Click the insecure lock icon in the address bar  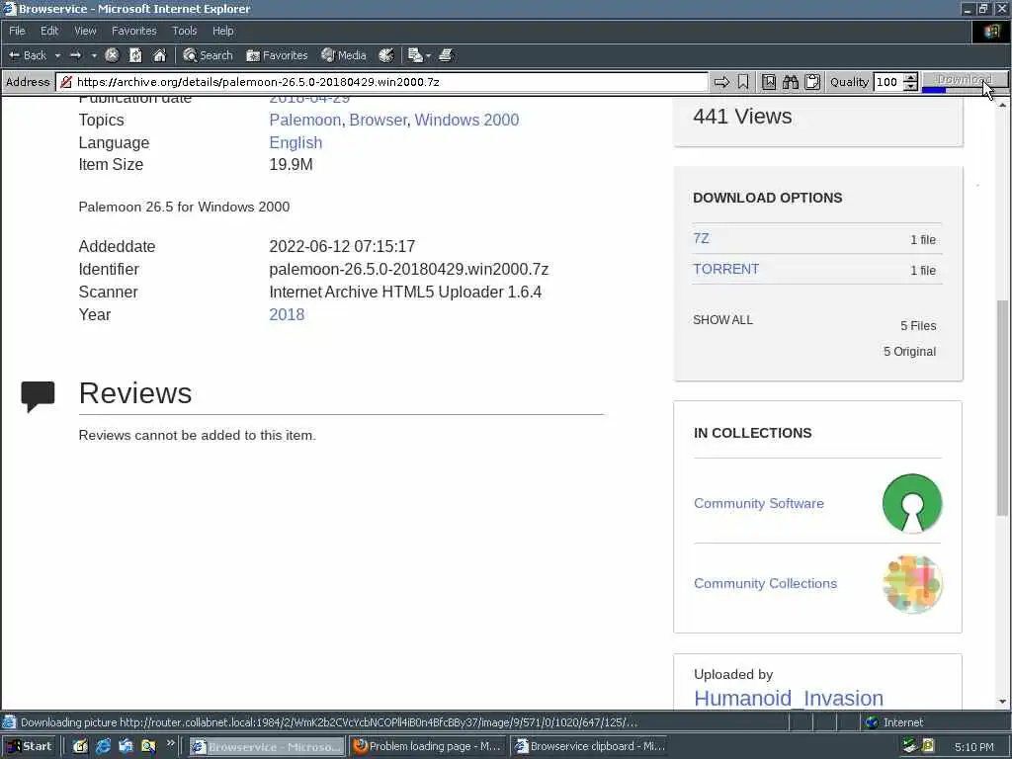65,82
